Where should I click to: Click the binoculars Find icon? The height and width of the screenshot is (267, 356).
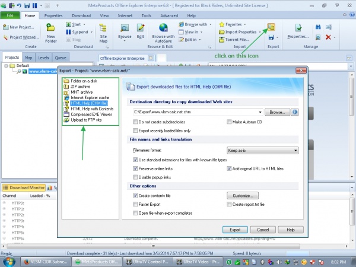point(318,27)
